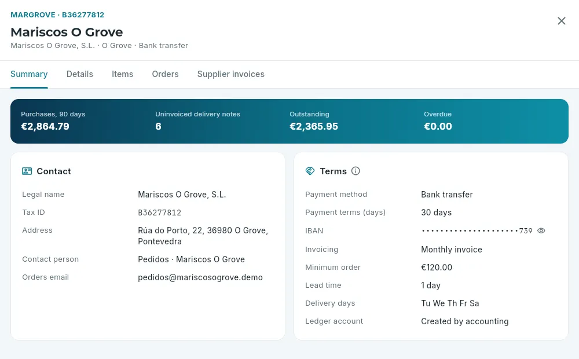The height and width of the screenshot is (359, 579).
Task: Click the payment method value Bank transfer
Action: [x=447, y=195]
